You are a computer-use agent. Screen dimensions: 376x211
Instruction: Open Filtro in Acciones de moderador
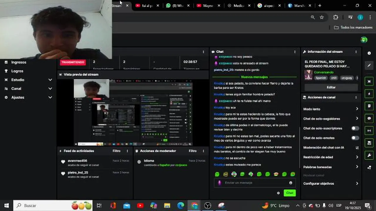[193, 151]
